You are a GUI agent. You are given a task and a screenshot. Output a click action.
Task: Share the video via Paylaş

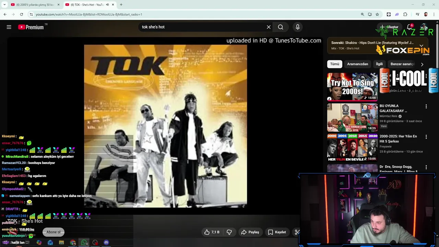click(x=250, y=232)
